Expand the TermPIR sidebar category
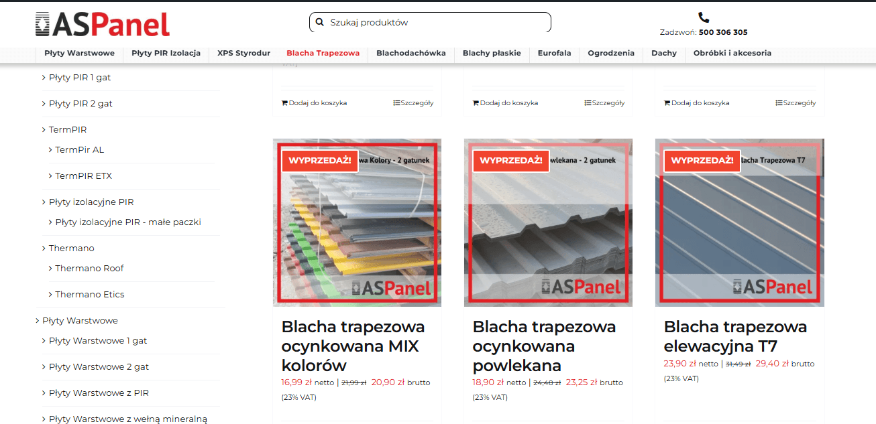Screen dimensions: 876x424 (x=44, y=130)
